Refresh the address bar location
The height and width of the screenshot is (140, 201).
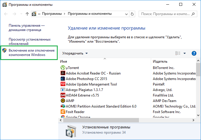click(x=132, y=14)
